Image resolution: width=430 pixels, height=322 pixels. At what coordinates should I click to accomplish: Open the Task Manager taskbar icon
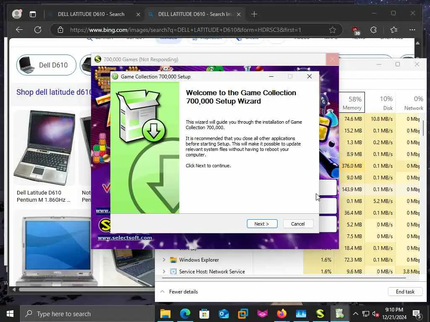pyautogui.click(x=301, y=314)
